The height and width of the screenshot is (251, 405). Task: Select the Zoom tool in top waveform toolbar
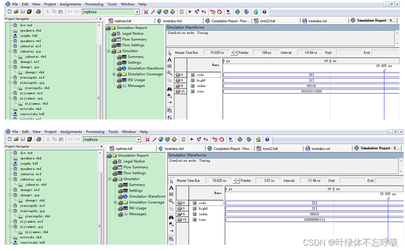[x=169, y=73]
